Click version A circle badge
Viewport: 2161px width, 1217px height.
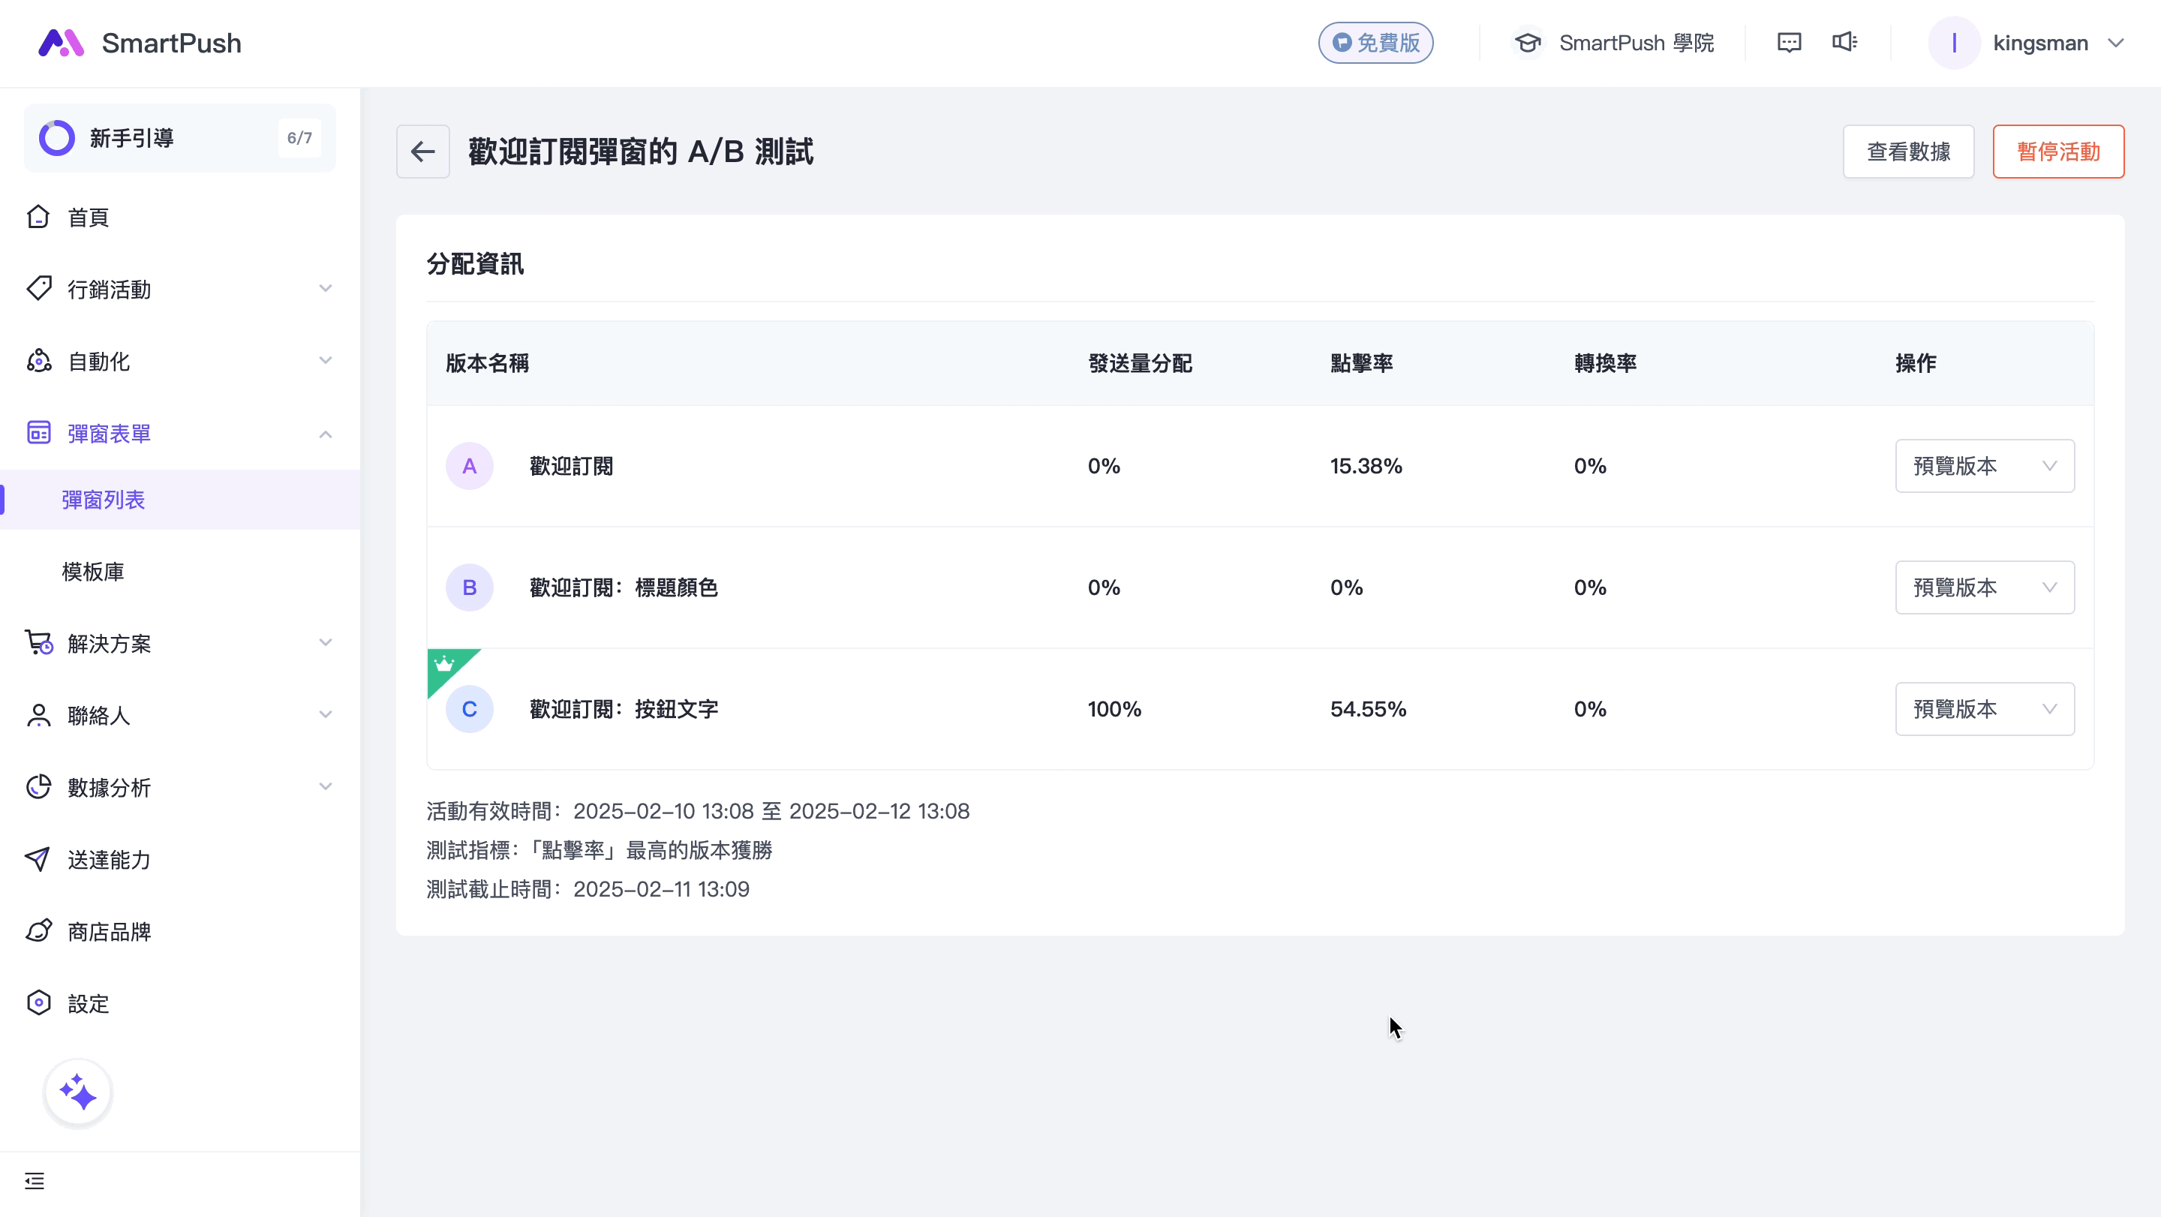(469, 467)
